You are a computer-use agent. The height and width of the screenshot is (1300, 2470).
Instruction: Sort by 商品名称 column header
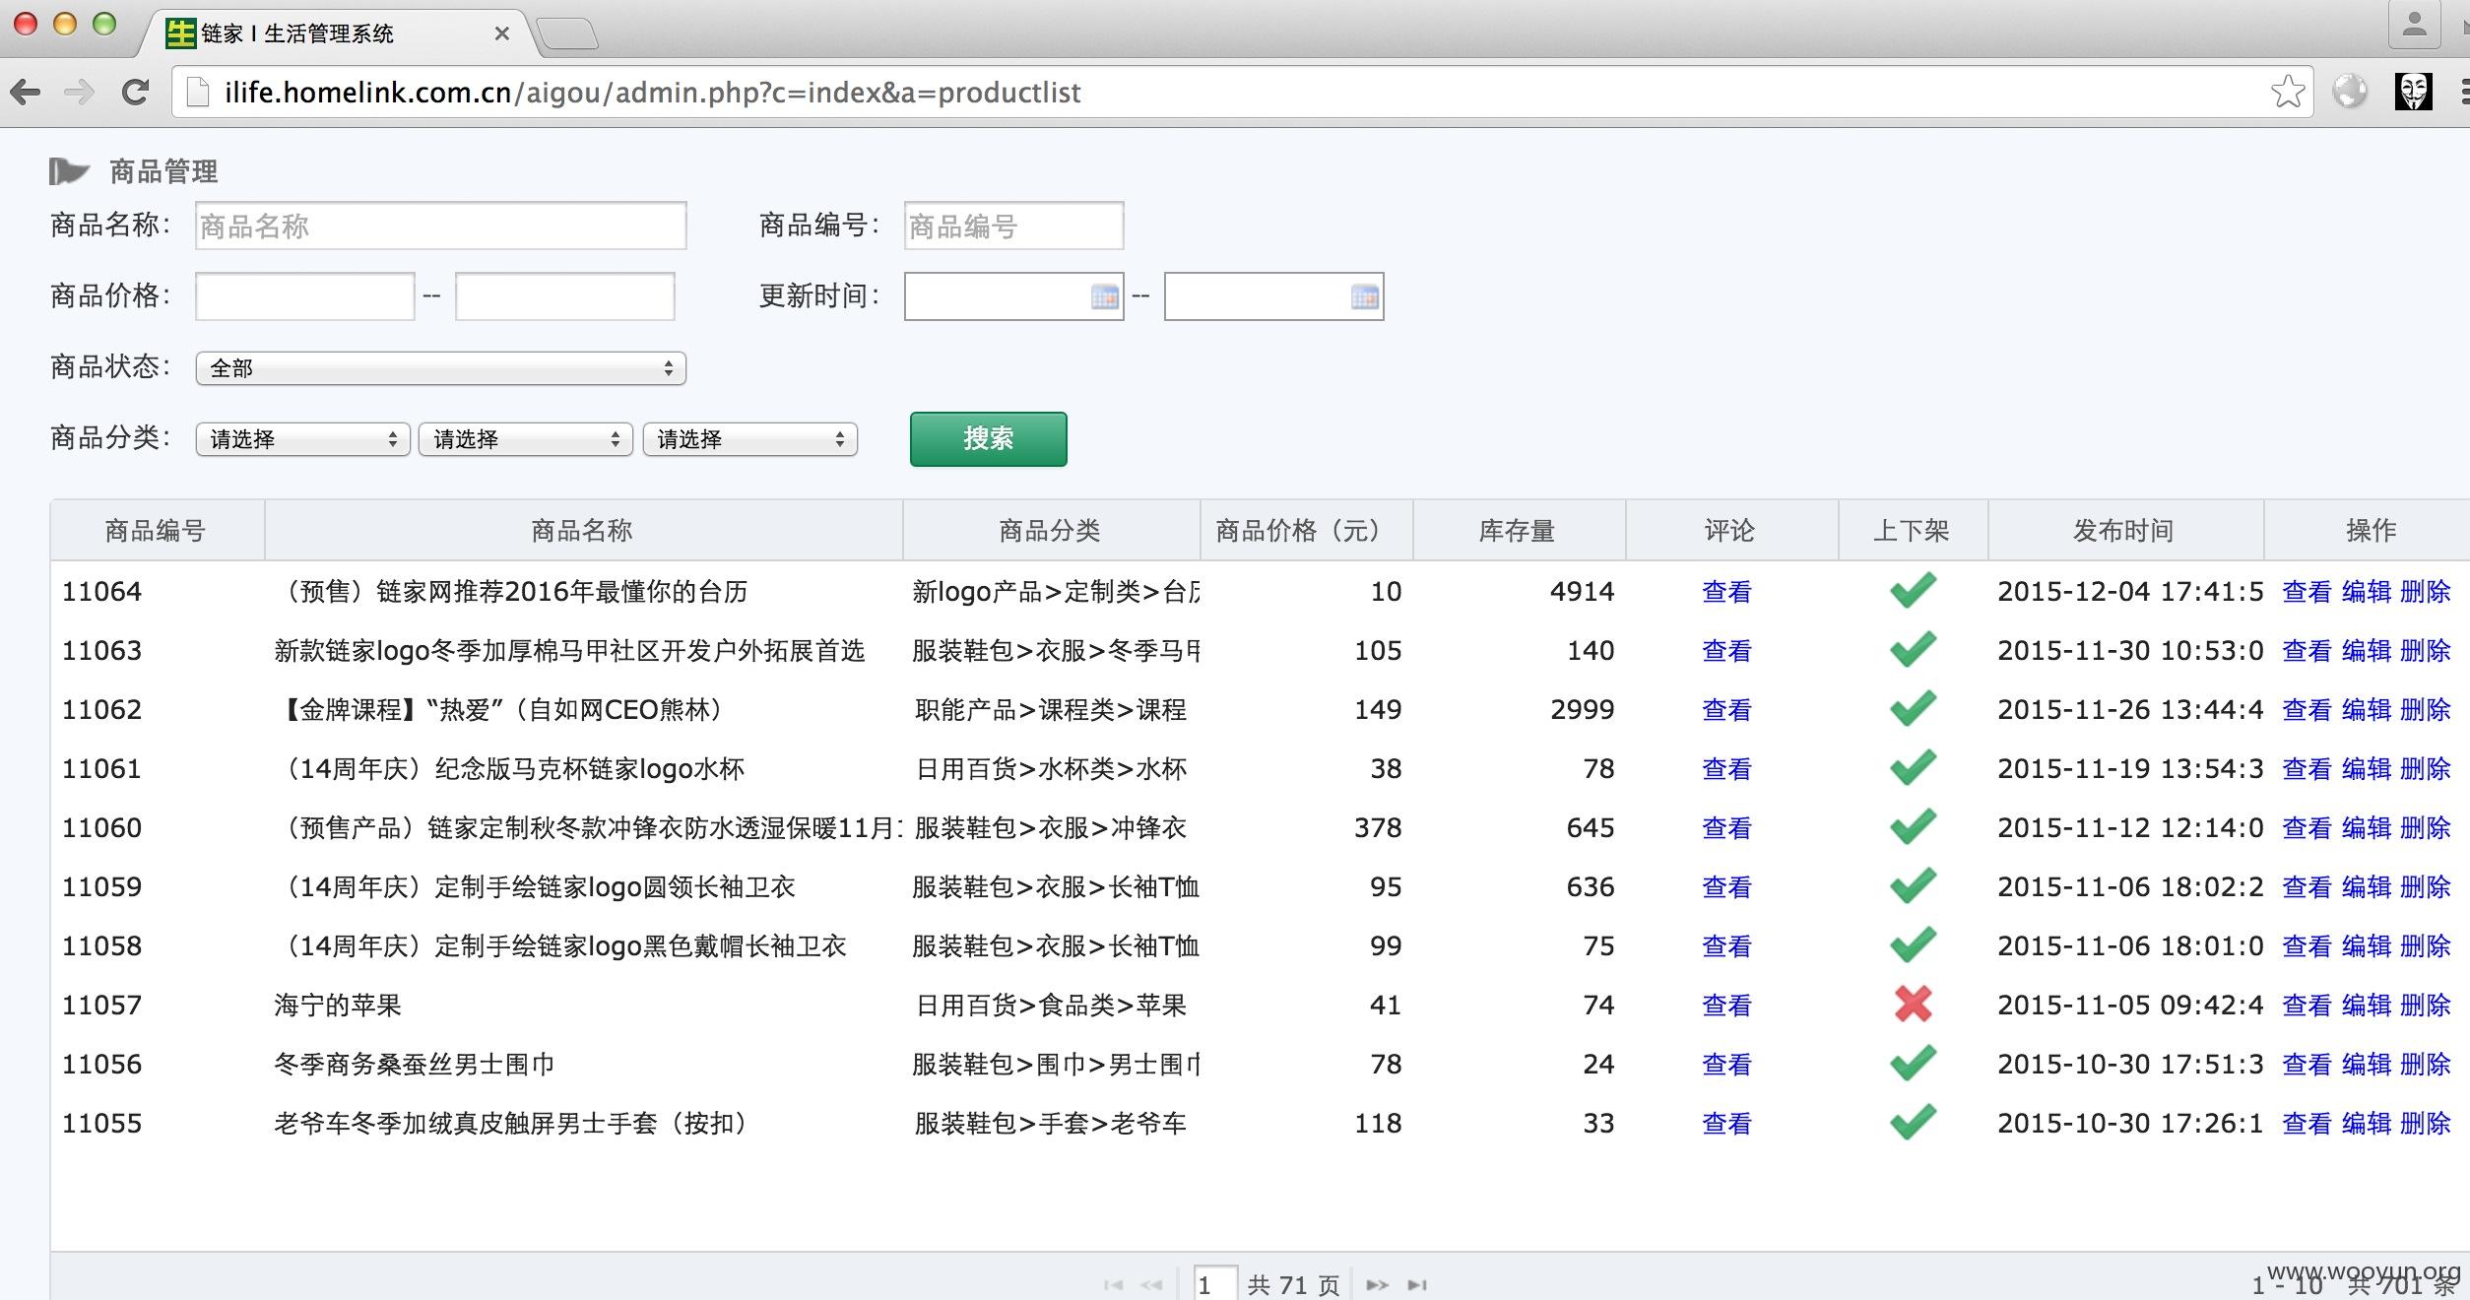click(x=583, y=531)
